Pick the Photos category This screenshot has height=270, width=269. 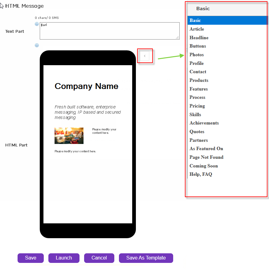tap(197, 55)
